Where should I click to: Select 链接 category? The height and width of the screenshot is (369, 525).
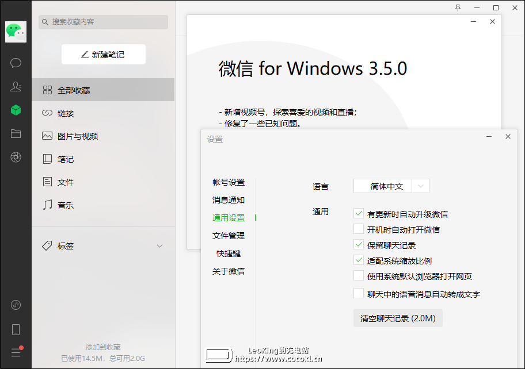[x=103, y=113]
